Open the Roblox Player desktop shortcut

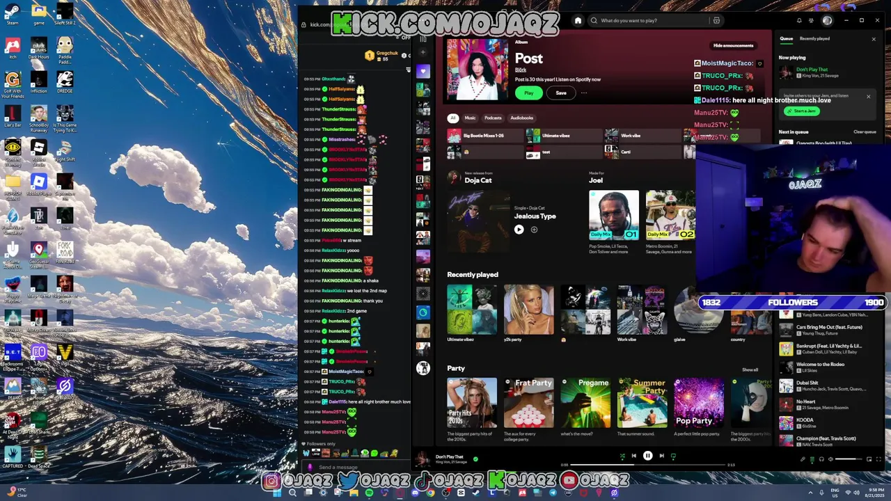coord(38,184)
